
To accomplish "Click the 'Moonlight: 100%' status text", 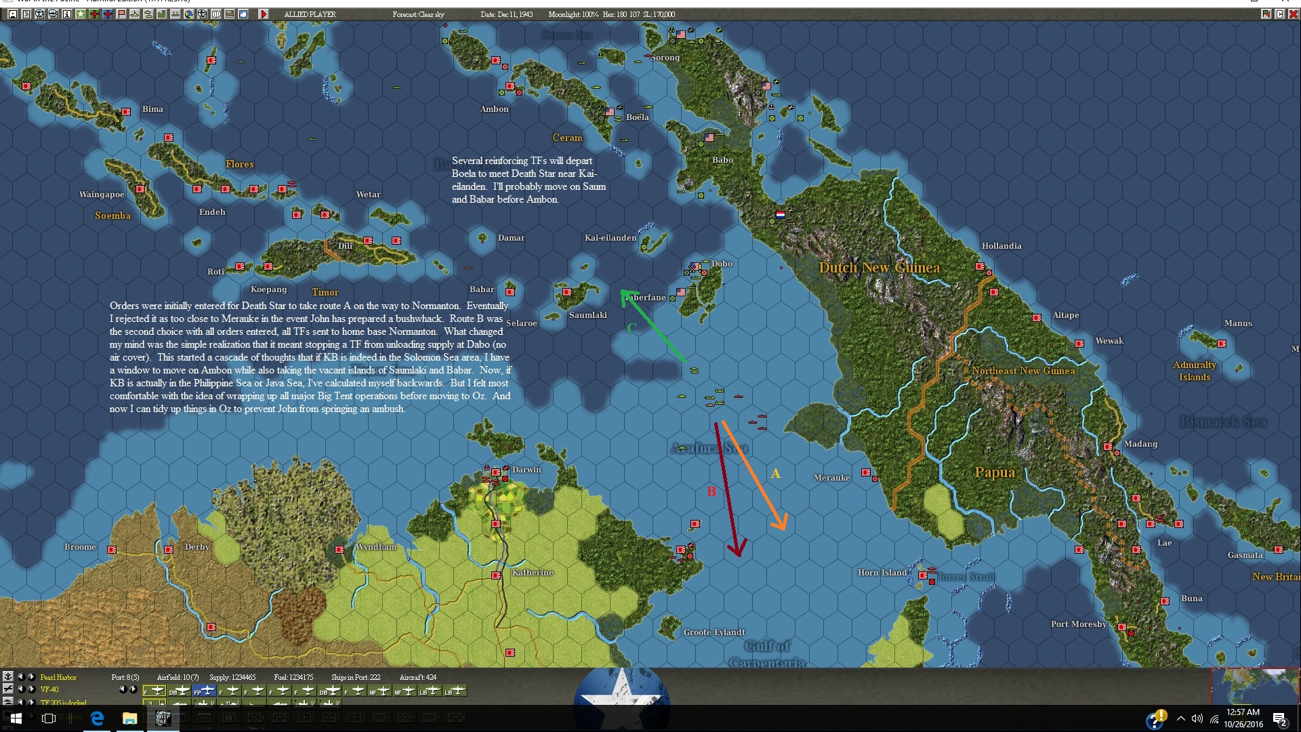I will pos(573,14).
